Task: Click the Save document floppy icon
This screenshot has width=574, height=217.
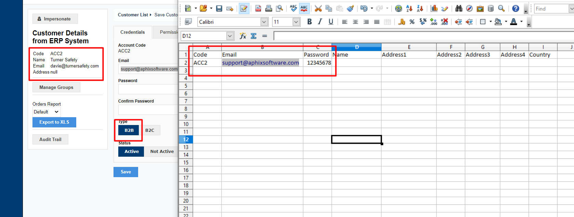Action: coord(219,9)
